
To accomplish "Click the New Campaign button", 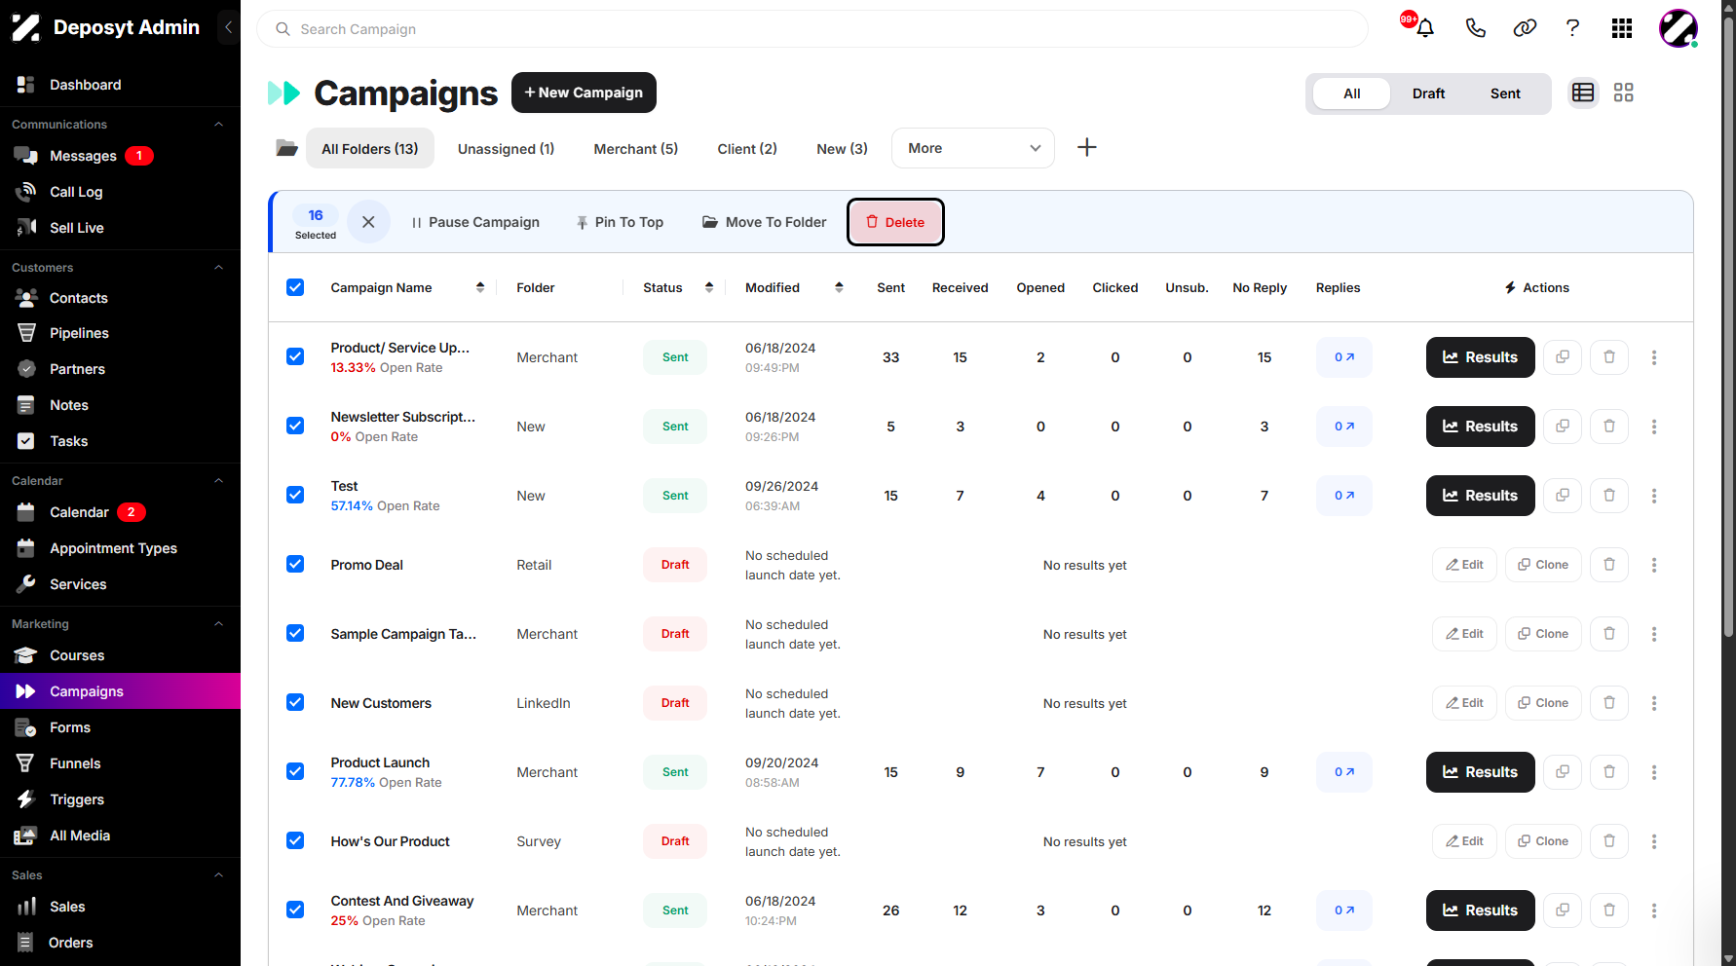I will coord(584,93).
